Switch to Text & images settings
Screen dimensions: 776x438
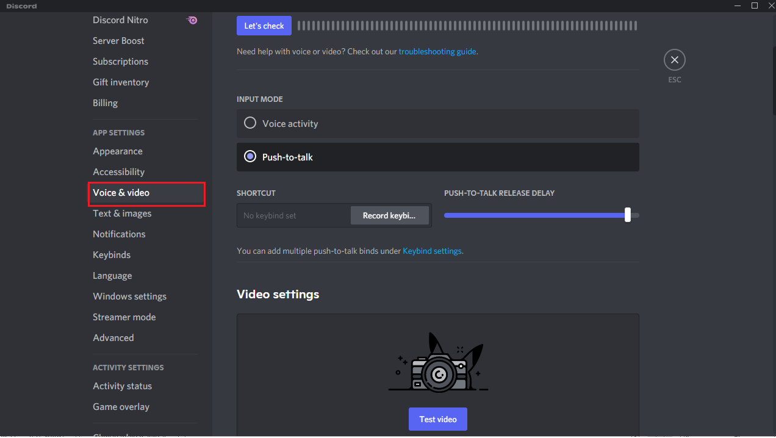pyautogui.click(x=122, y=213)
